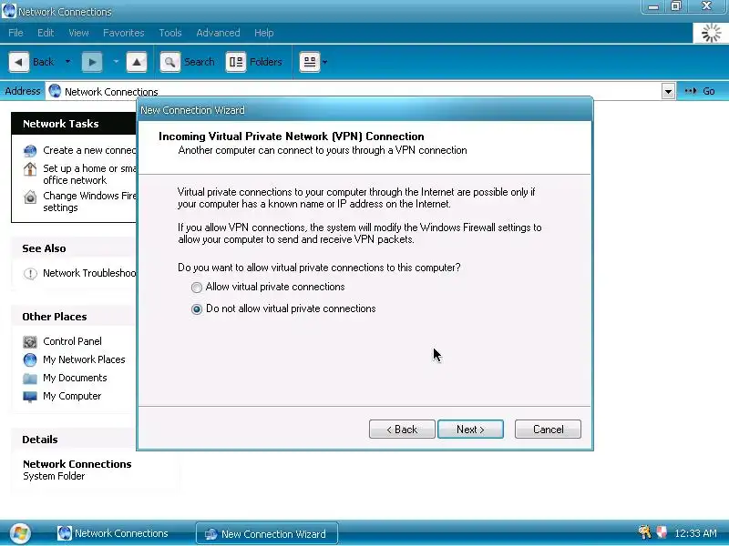Click the Start orb button
The width and height of the screenshot is (729, 546).
coord(20,533)
